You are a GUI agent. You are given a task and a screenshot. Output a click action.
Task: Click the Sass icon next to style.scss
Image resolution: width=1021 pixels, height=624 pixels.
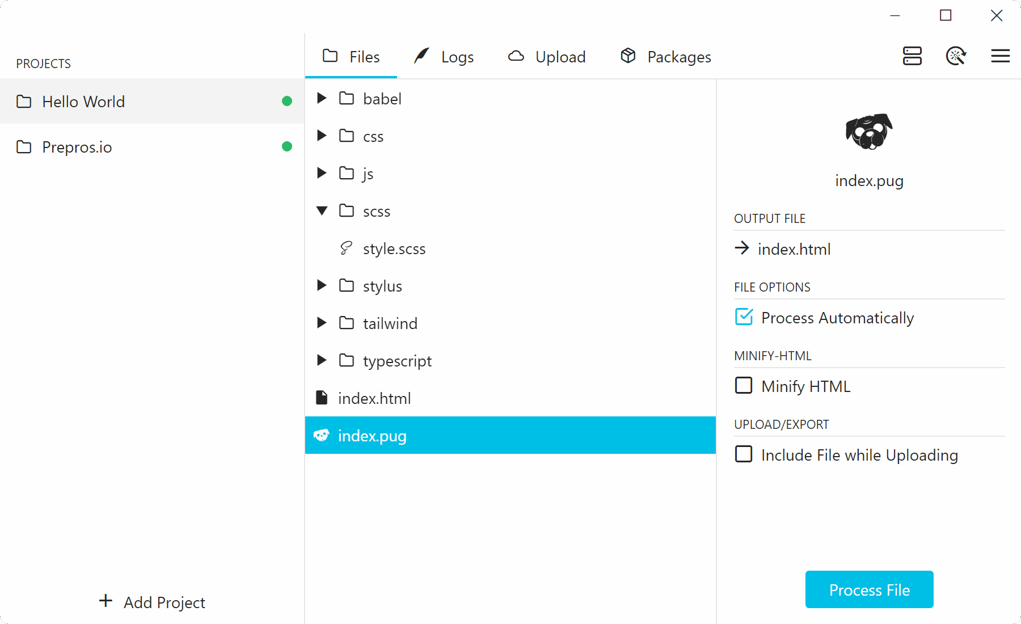(x=346, y=248)
